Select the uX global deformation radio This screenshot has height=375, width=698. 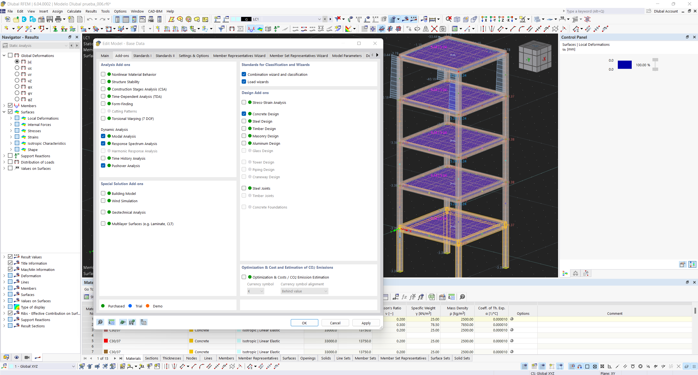[x=17, y=68]
